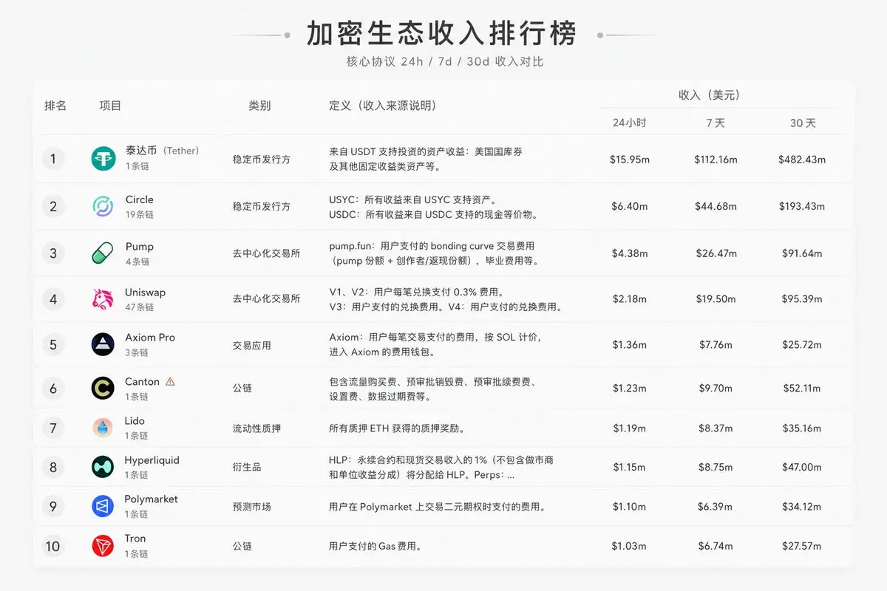Click Circle's 7-day revenue $44.68m
This screenshot has height=591, width=887.
(716, 206)
